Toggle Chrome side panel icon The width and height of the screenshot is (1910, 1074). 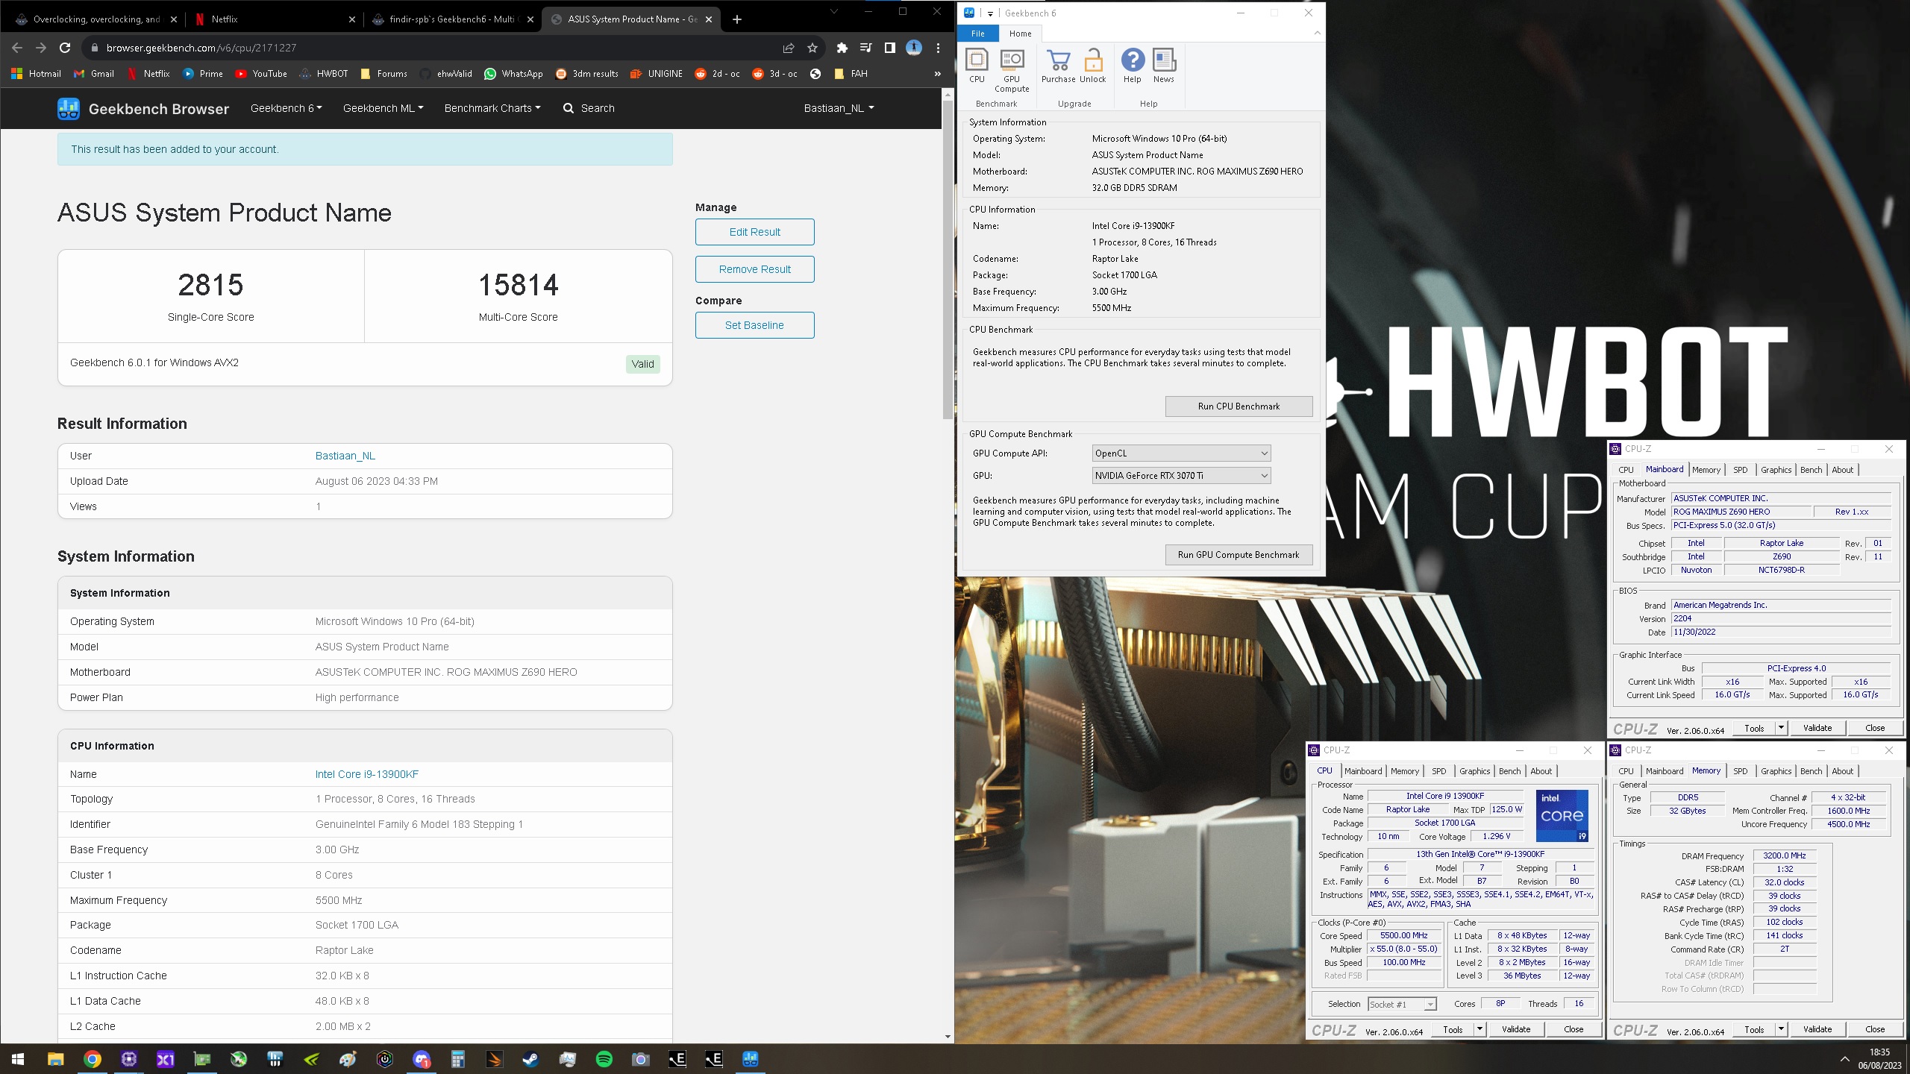(889, 48)
